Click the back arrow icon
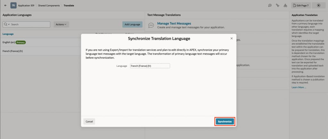 (x=5, y=5)
